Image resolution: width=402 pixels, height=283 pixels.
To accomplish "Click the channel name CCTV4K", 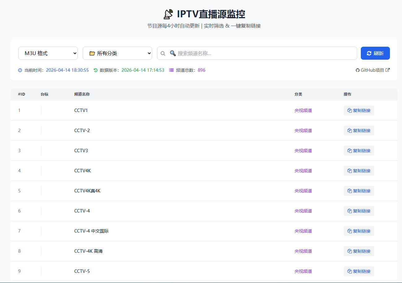I will (x=83, y=171).
